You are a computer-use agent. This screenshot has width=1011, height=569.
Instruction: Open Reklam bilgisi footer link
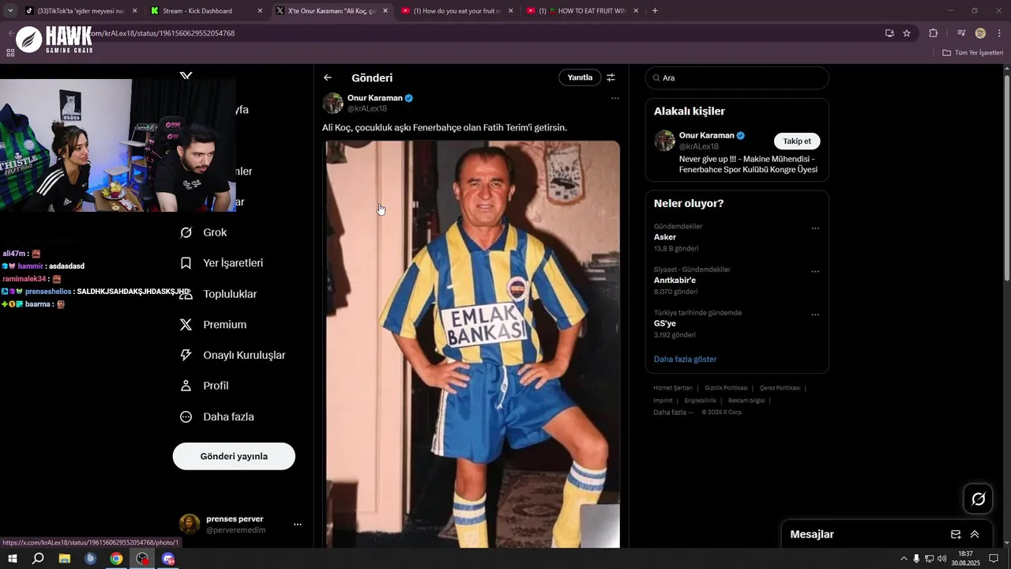[746, 401]
